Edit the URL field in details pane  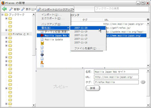pyautogui.click(x=116, y=77)
